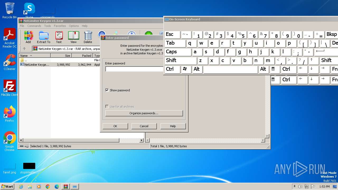
Task: Click the Add toolbar icon in WinRAR
Action: click(x=28, y=37)
